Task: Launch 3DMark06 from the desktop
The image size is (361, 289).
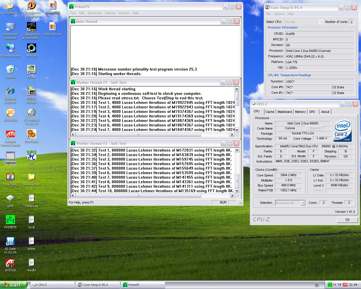Action: tap(10, 115)
